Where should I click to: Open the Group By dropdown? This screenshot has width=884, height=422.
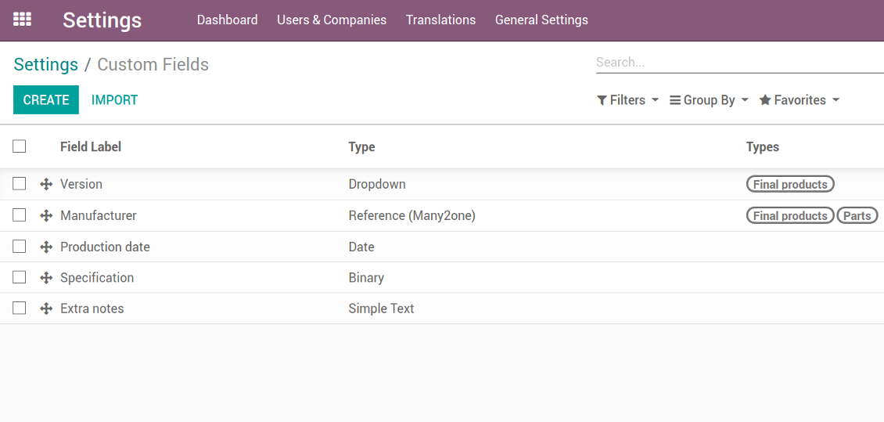[710, 100]
